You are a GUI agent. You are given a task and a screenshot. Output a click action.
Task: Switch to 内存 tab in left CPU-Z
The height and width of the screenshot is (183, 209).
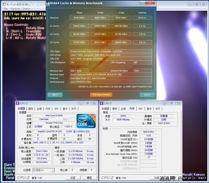tap(48, 109)
